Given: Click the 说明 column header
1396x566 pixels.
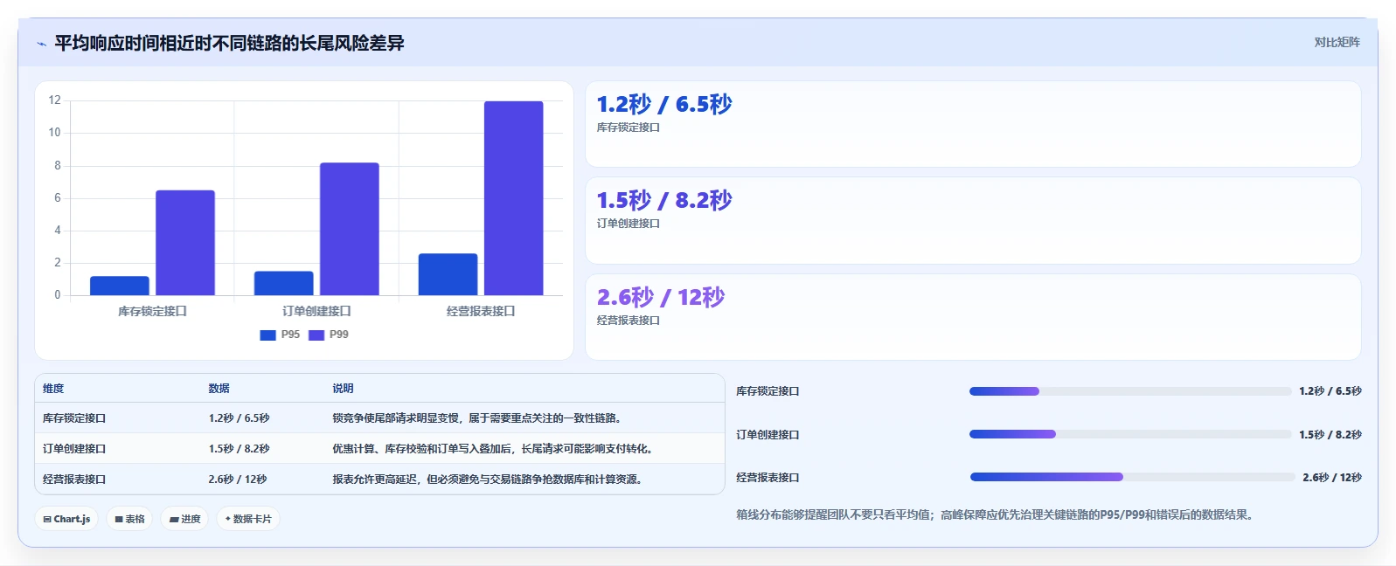Looking at the screenshot, I should pyautogui.click(x=343, y=389).
